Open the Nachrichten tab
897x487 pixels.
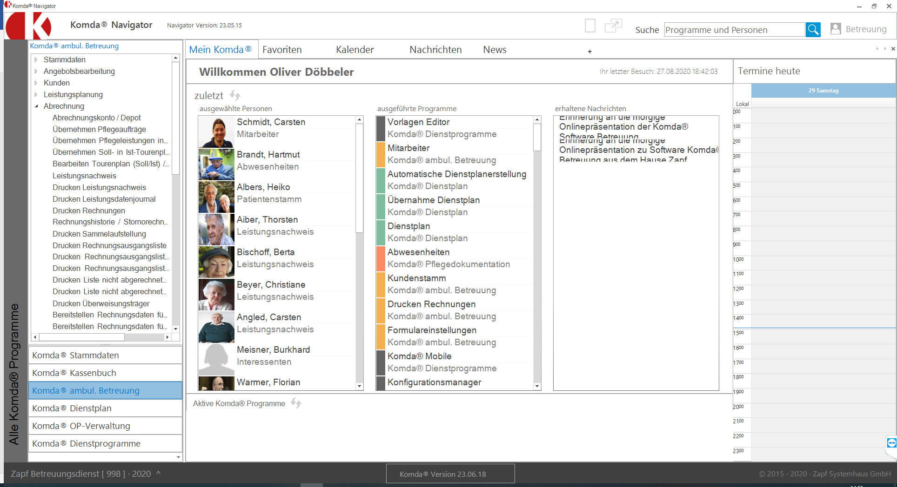click(435, 50)
